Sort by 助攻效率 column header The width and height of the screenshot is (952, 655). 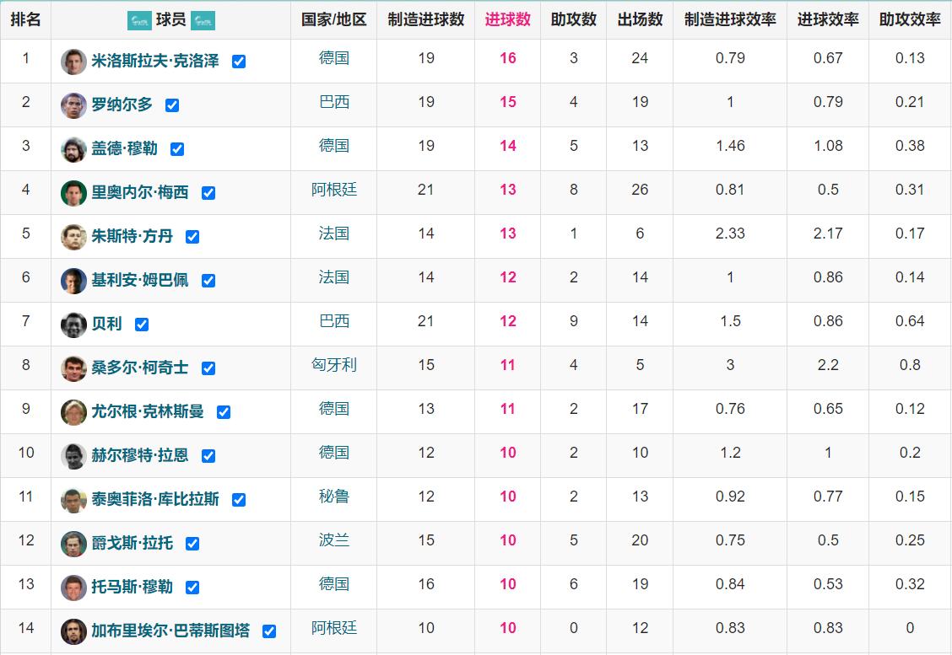click(910, 19)
